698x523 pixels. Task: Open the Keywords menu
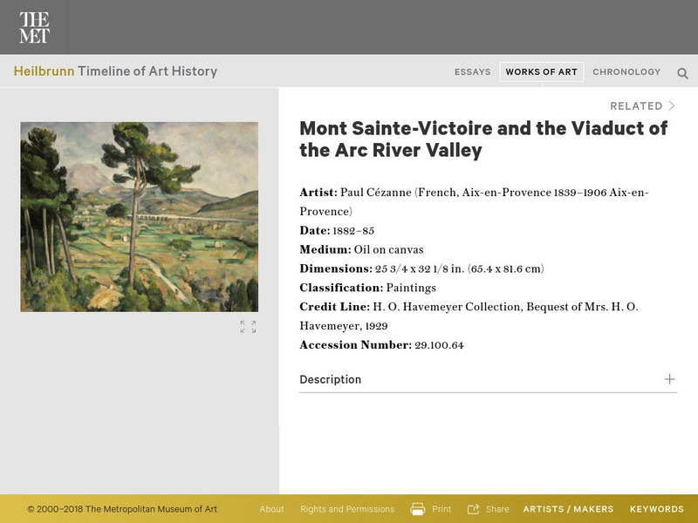point(657,509)
